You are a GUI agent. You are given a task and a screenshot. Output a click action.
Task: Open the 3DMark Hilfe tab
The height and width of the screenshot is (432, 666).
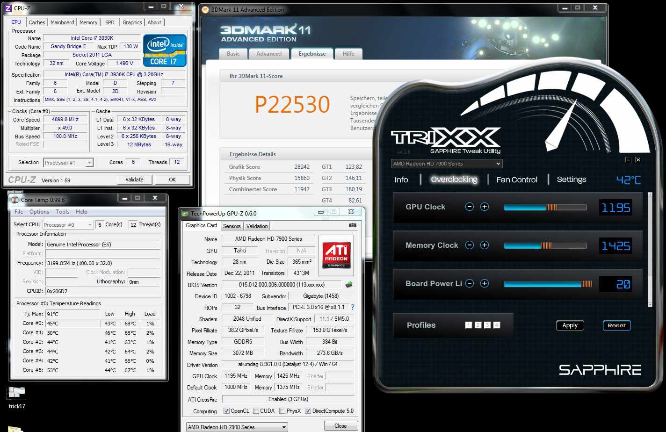tap(348, 54)
